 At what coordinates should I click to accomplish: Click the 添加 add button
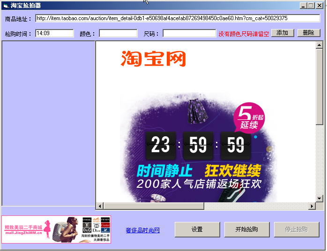[x=282, y=33]
